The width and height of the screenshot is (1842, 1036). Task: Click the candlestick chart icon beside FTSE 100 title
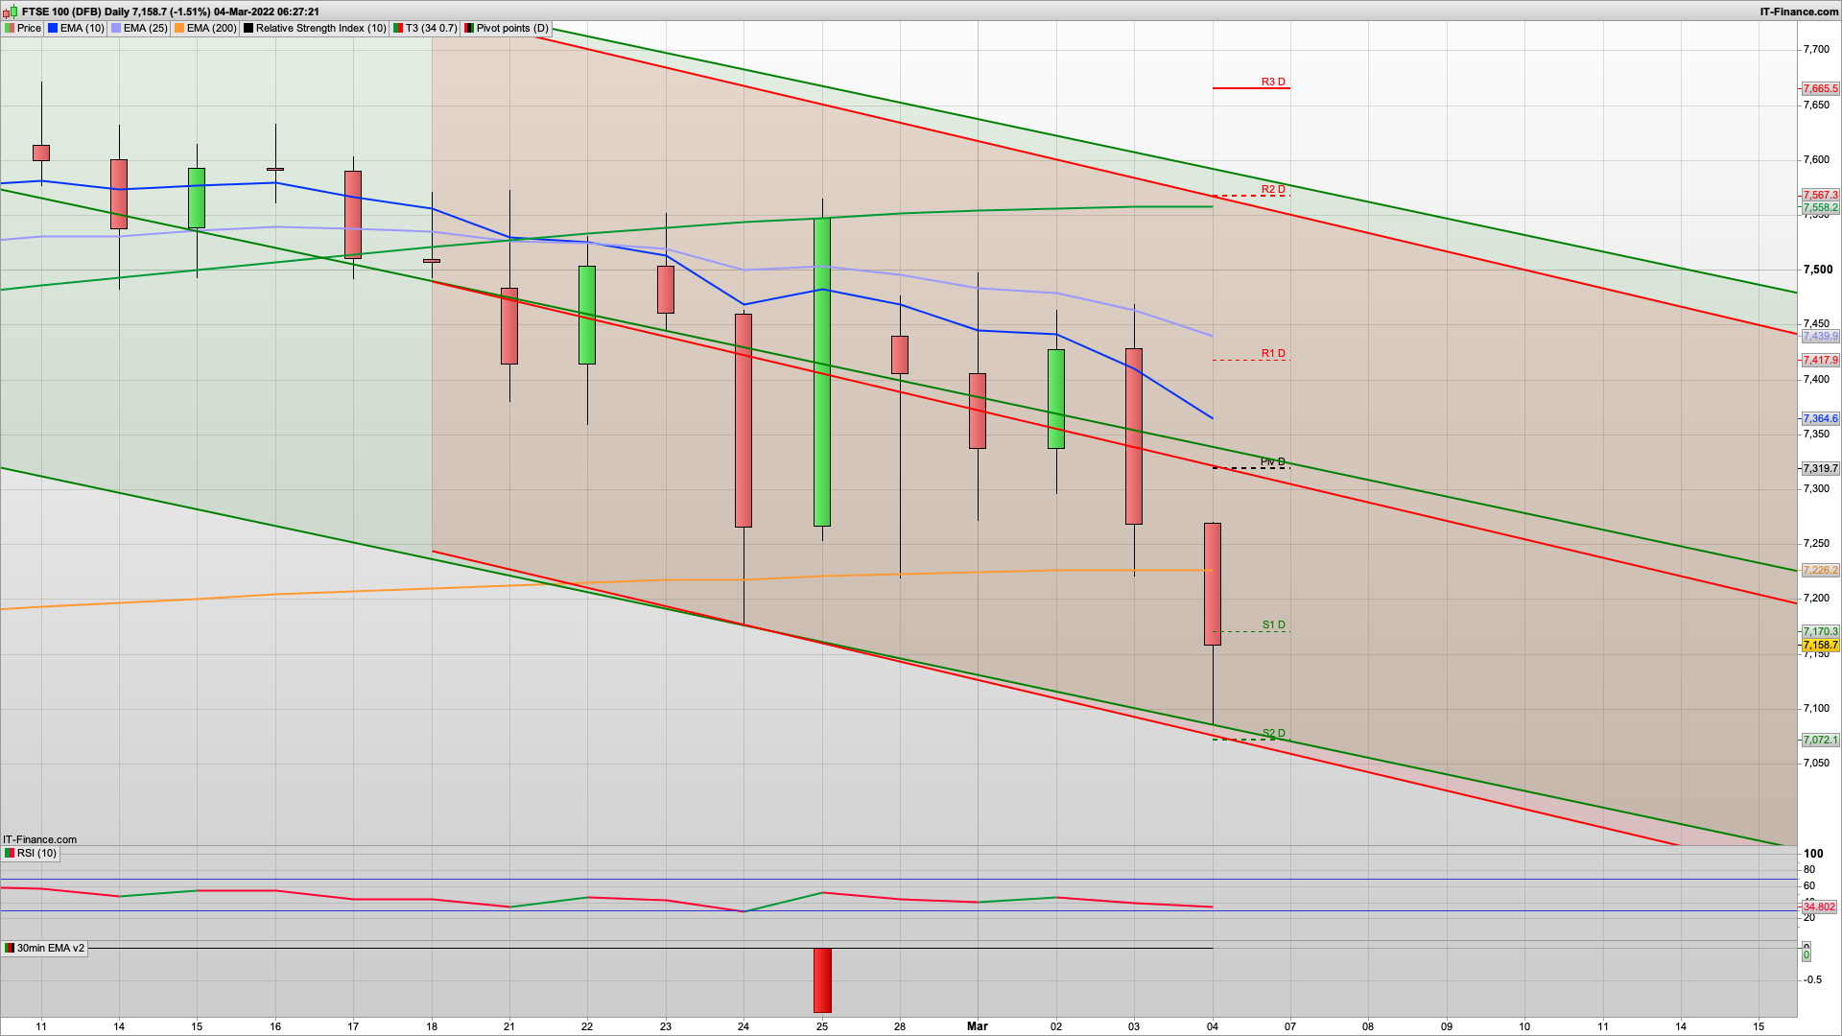pyautogui.click(x=11, y=12)
